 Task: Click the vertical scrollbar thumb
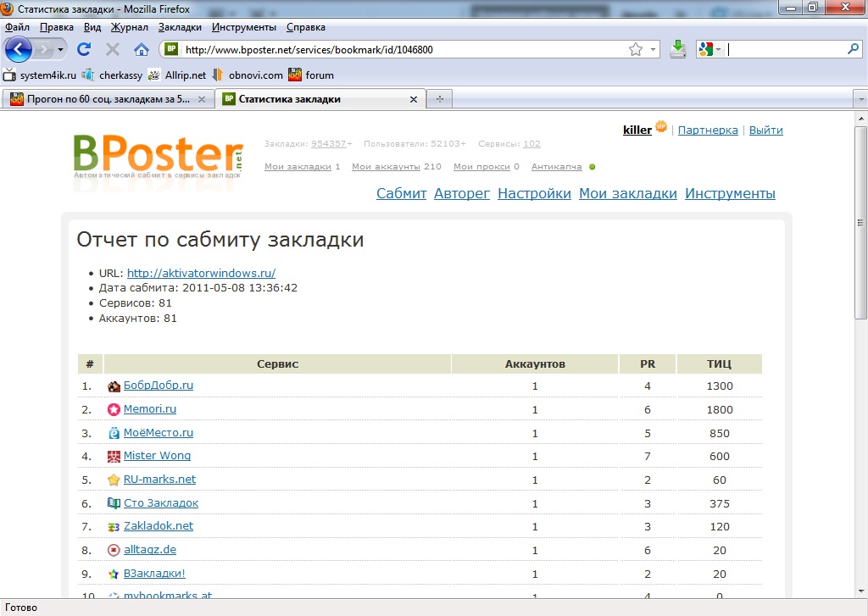point(861,223)
